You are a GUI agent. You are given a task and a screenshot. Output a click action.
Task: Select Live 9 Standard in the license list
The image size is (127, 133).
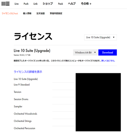22,85
